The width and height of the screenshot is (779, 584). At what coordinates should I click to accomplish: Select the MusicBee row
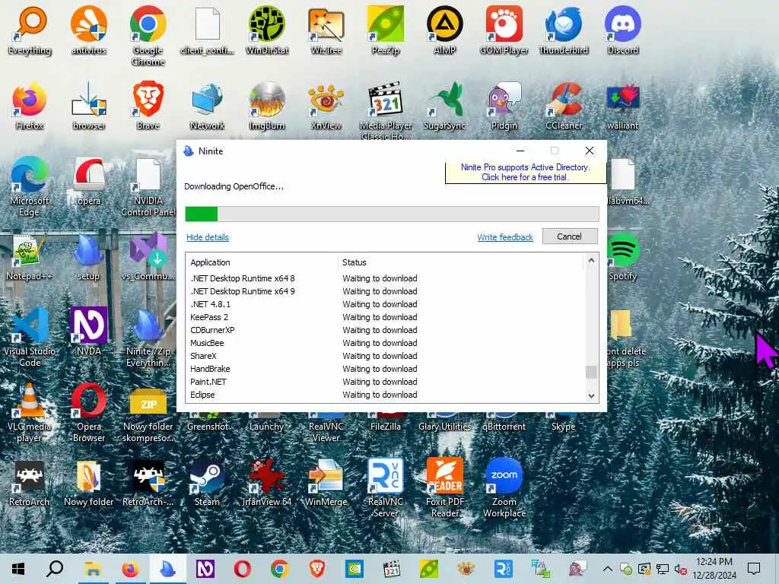385,343
